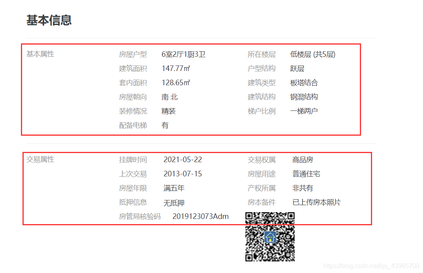Click the 套内面积 label

(133, 82)
